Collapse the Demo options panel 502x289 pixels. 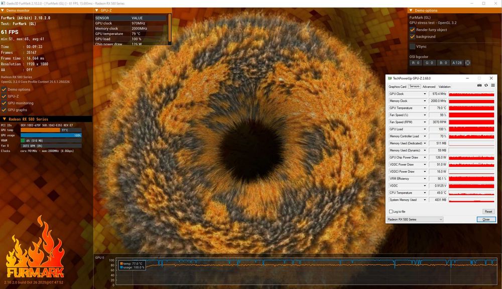(411, 10)
